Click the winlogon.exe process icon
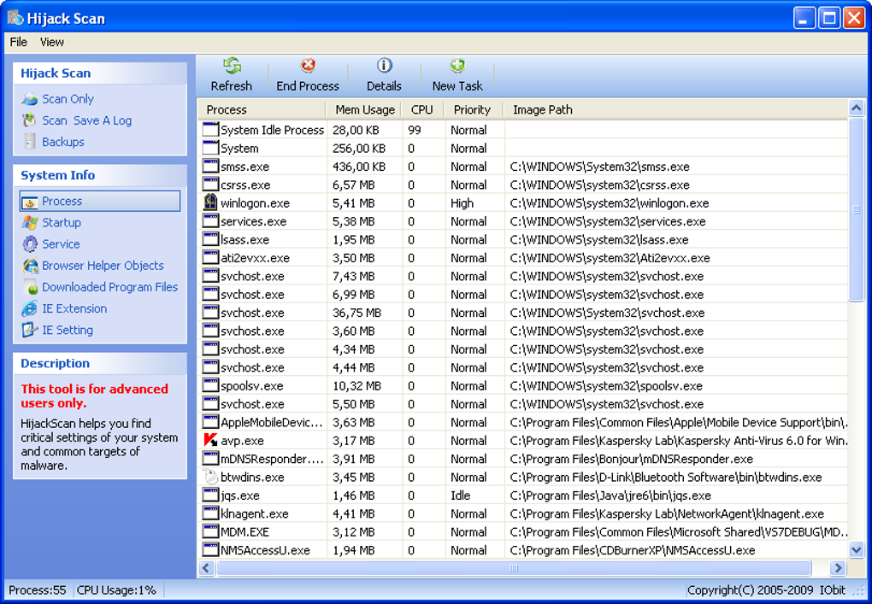872x604 pixels. pyautogui.click(x=210, y=202)
